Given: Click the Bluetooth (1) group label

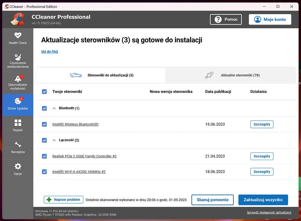Looking at the screenshot, I should point(69,108).
